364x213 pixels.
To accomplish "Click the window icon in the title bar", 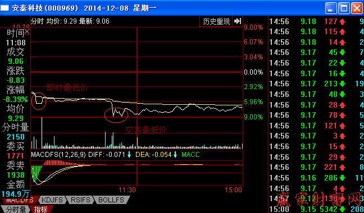I will tap(4, 8).
